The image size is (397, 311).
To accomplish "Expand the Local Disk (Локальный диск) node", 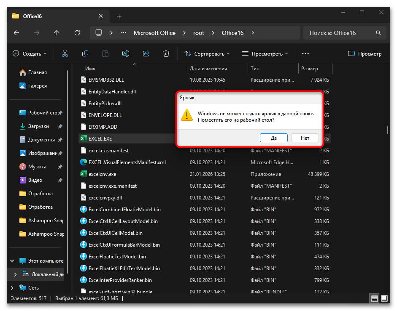I will [15, 274].
